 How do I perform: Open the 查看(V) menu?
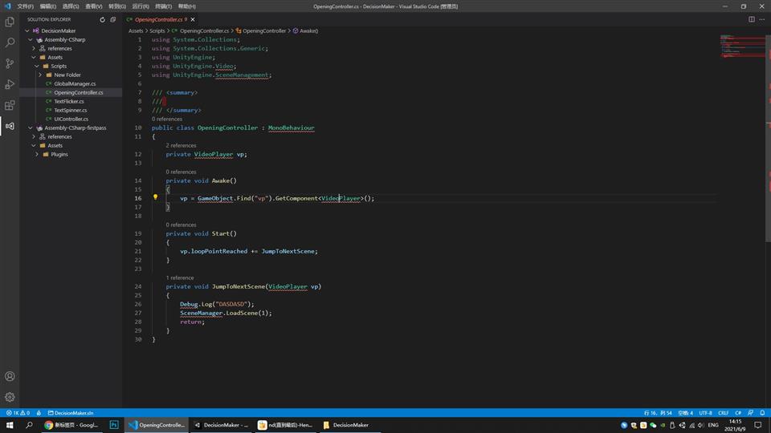pos(93,6)
